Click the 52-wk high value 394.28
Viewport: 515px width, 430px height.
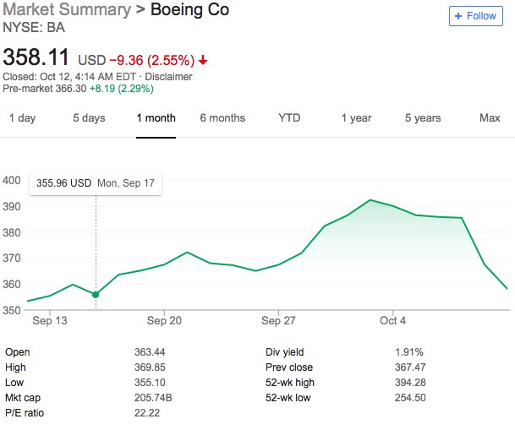pyautogui.click(x=410, y=383)
